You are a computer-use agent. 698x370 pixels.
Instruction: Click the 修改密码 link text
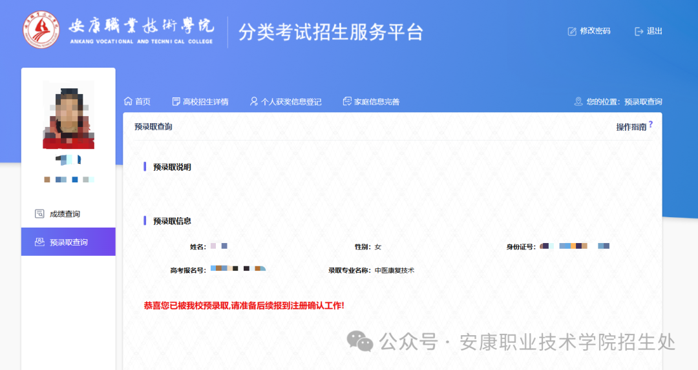595,31
